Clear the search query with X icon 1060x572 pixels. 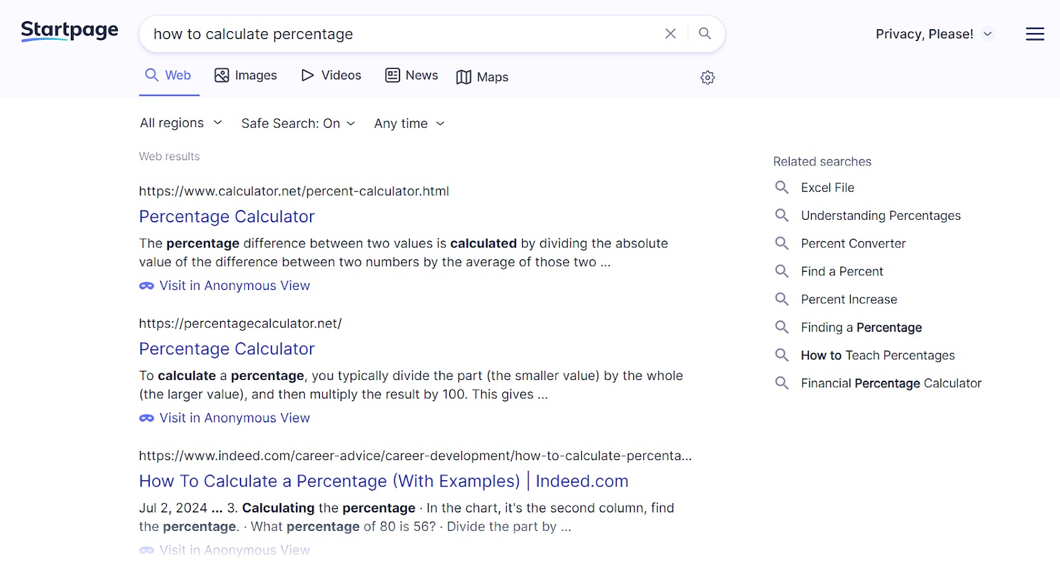(670, 34)
